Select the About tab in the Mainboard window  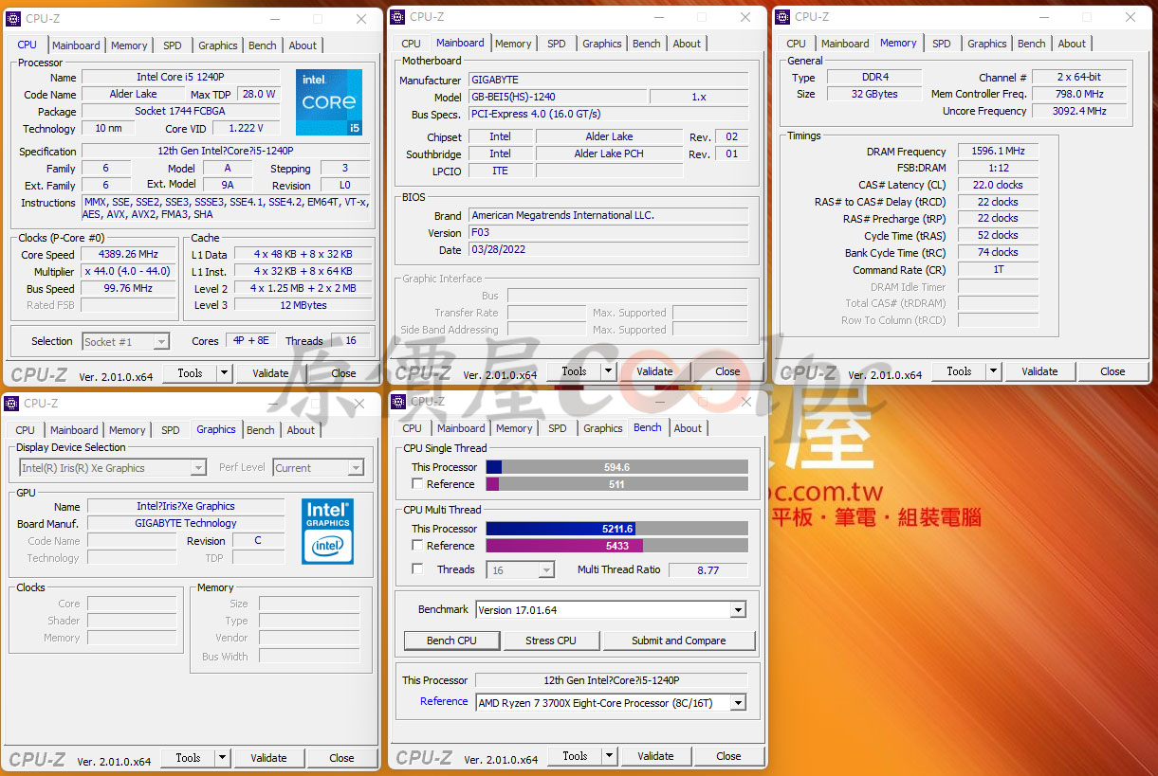coord(687,44)
